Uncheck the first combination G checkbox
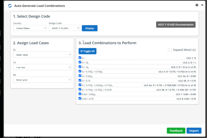This screenshot has width=207, height=138. click(x=80, y=58)
